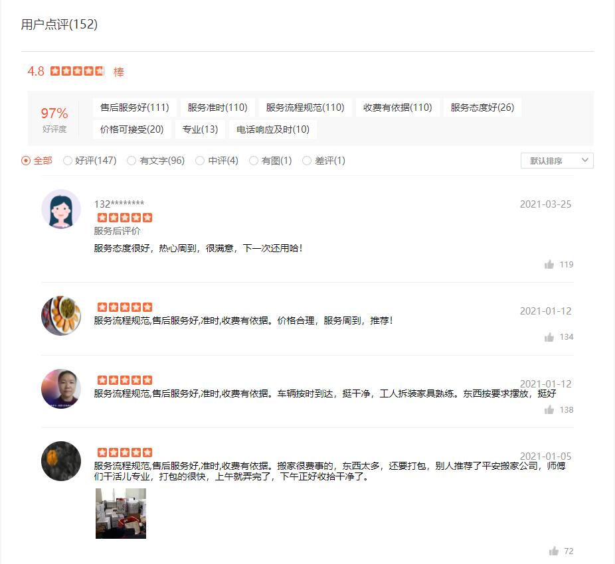The width and height of the screenshot is (615, 564).
Task: Click the food photo reviewer avatar
Action: point(61,316)
